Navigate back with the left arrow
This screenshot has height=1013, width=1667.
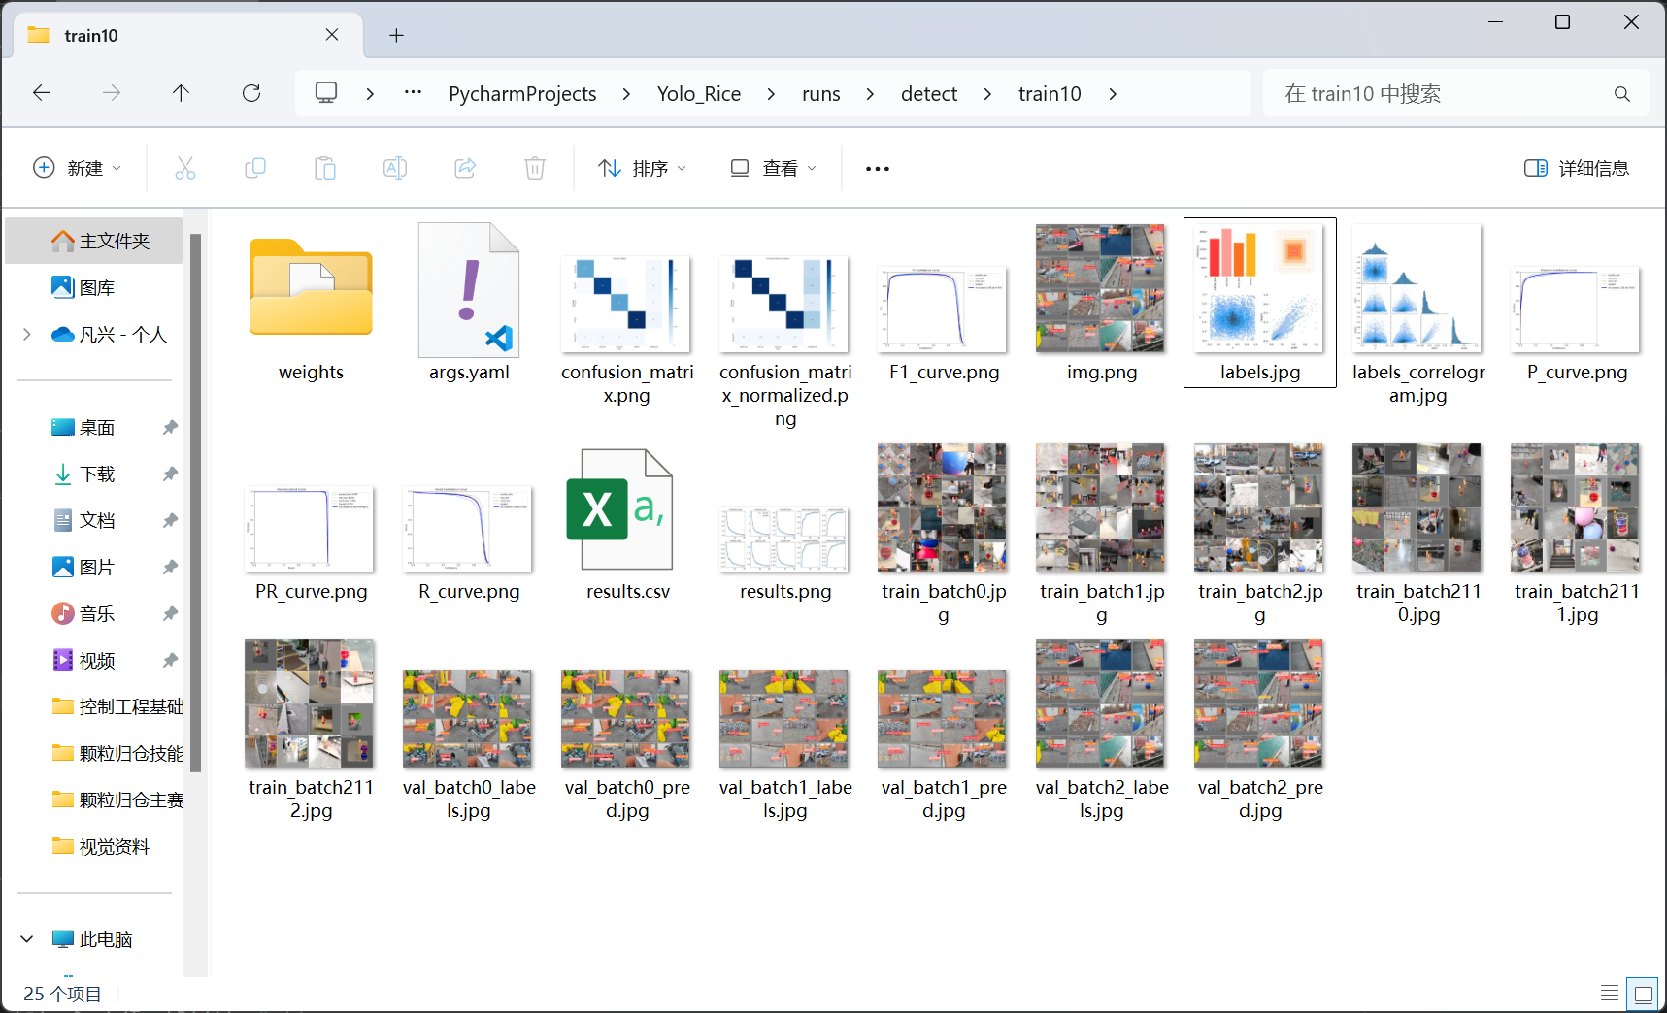click(x=42, y=93)
